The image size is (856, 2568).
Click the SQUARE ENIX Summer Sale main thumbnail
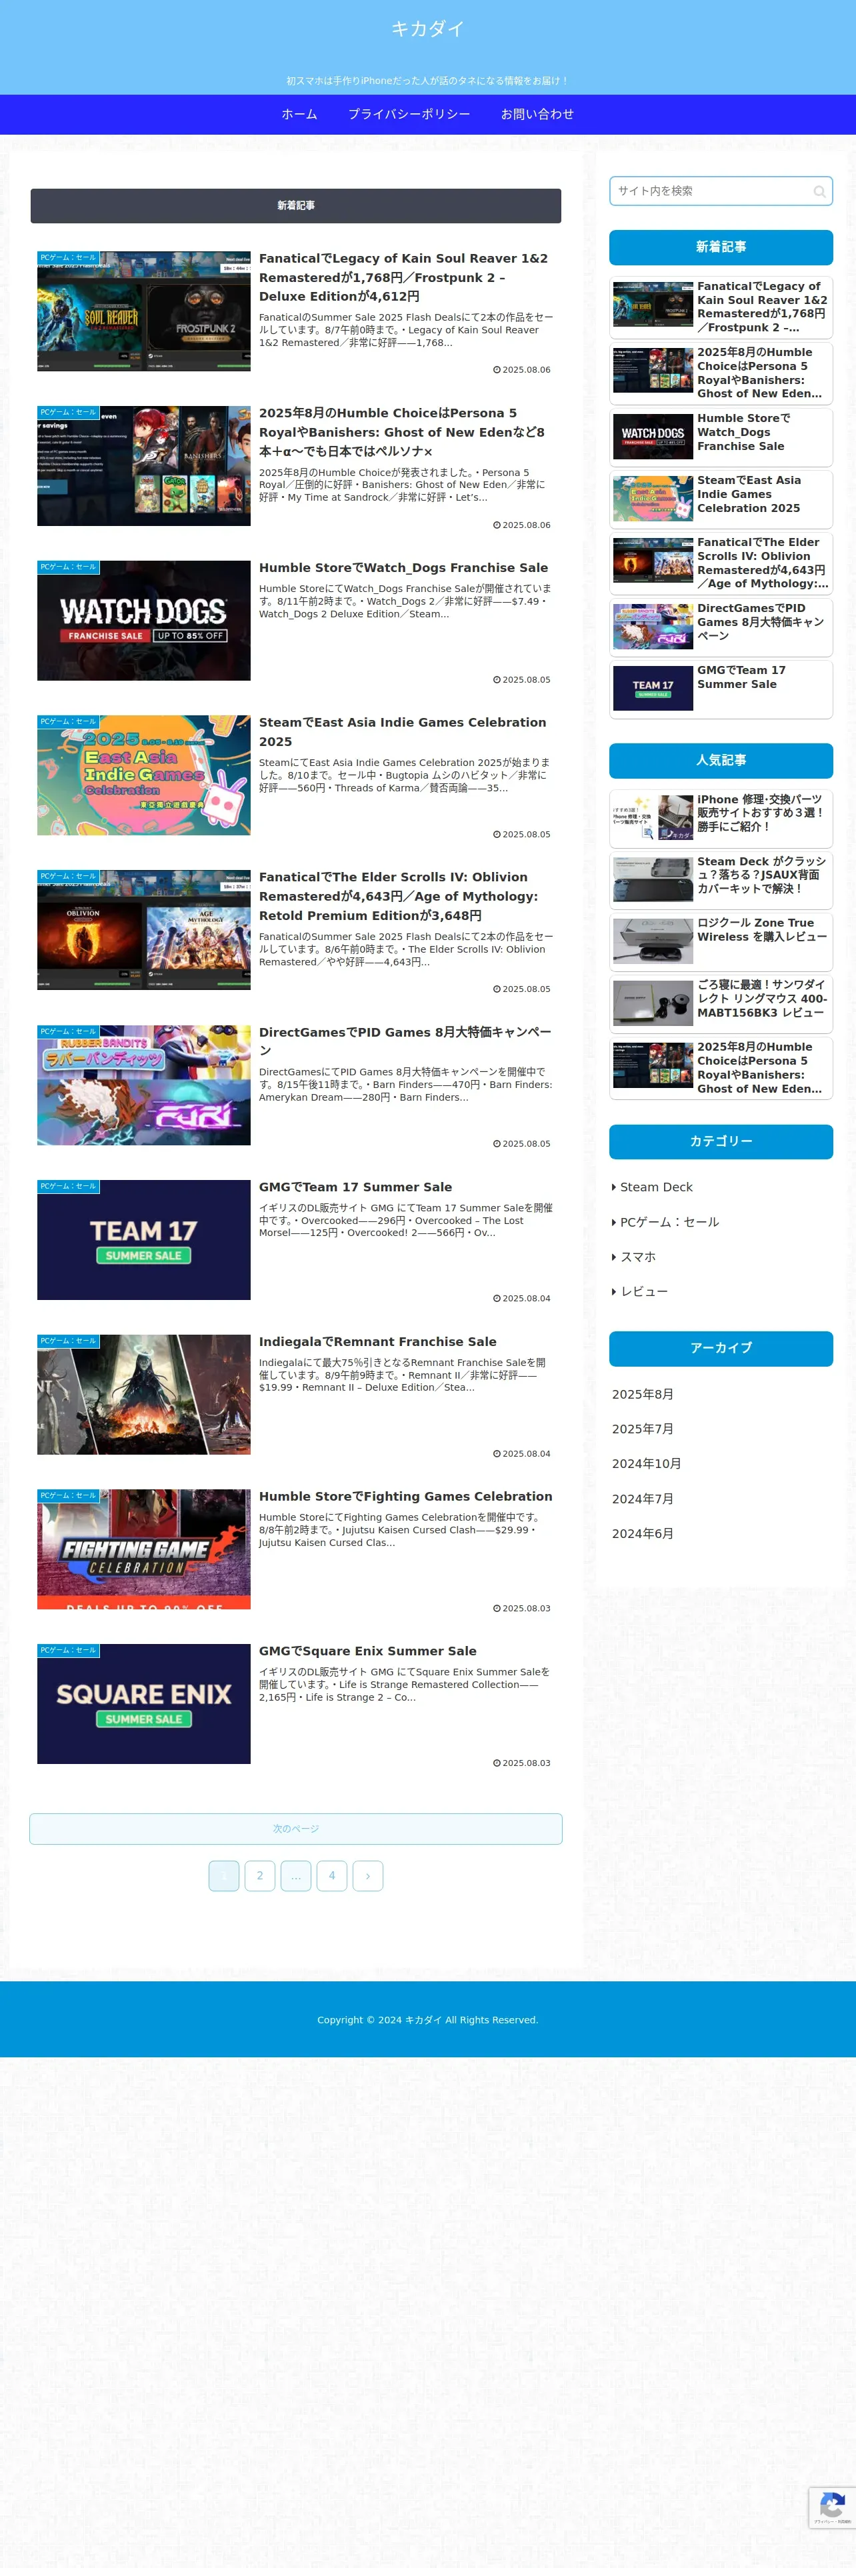pyautogui.click(x=143, y=1704)
